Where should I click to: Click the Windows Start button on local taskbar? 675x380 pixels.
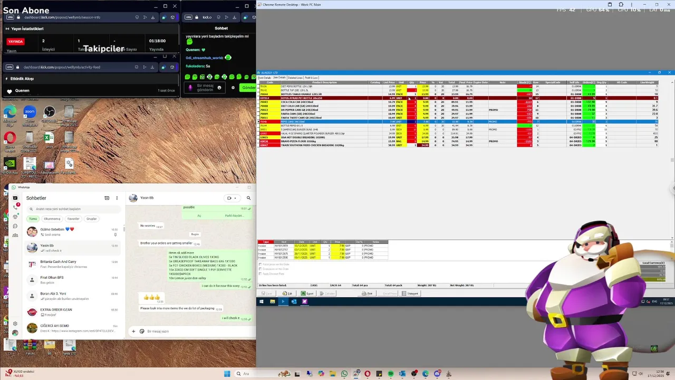(227, 374)
